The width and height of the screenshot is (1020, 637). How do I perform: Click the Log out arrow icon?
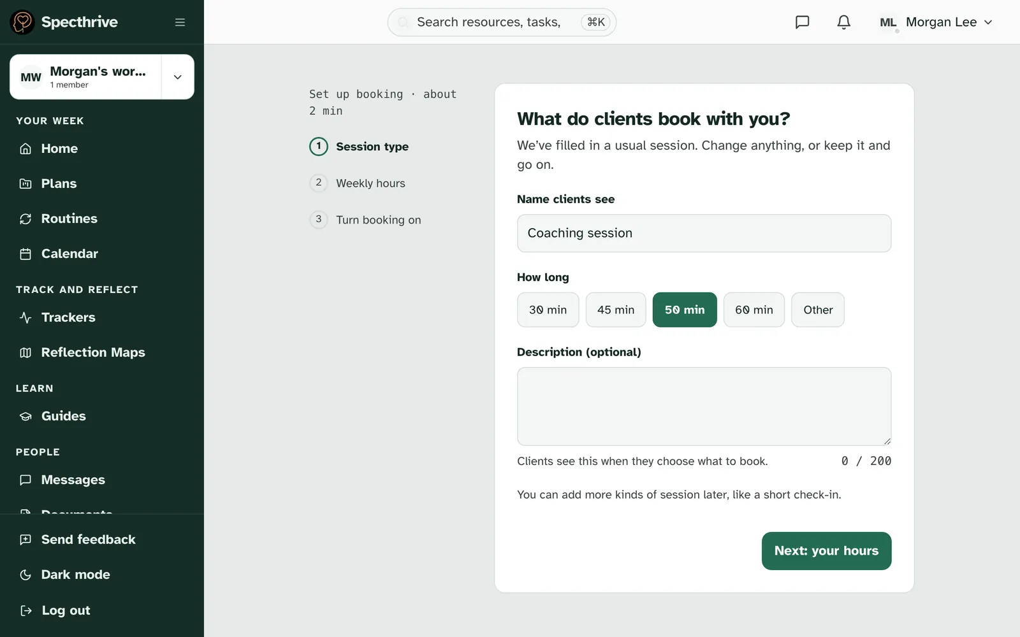(x=25, y=610)
